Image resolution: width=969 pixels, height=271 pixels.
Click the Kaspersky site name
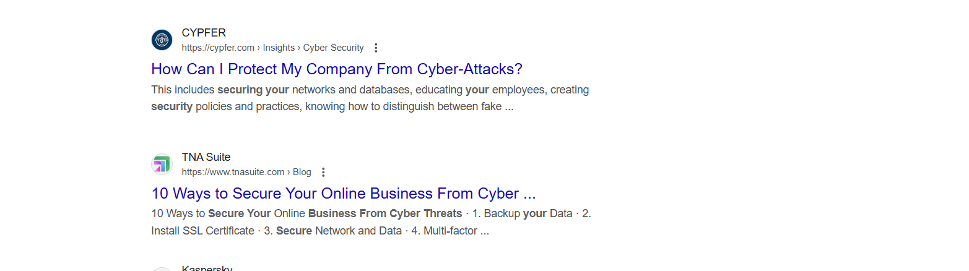[x=207, y=268]
